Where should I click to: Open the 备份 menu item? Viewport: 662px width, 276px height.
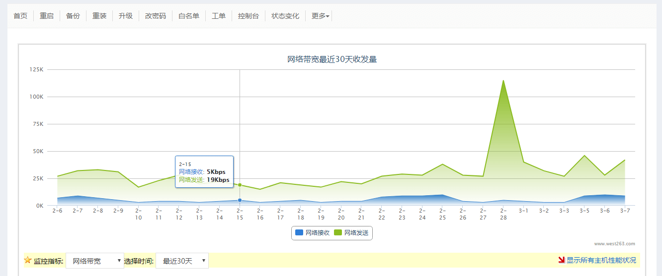[x=73, y=16]
